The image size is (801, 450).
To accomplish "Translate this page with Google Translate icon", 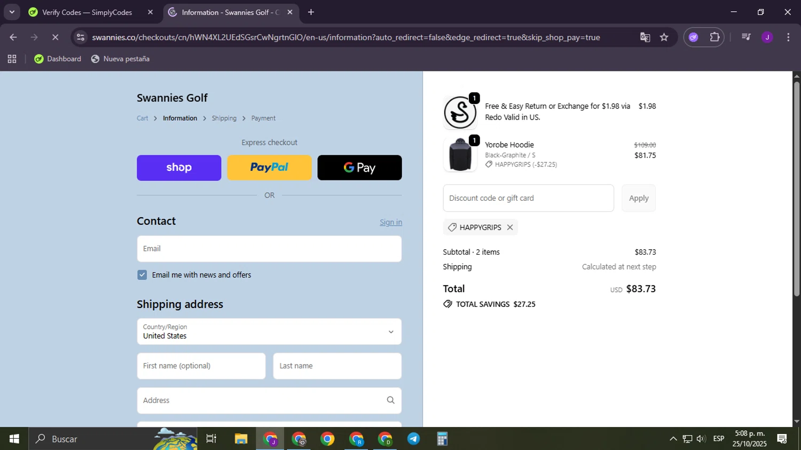I will coord(645,37).
